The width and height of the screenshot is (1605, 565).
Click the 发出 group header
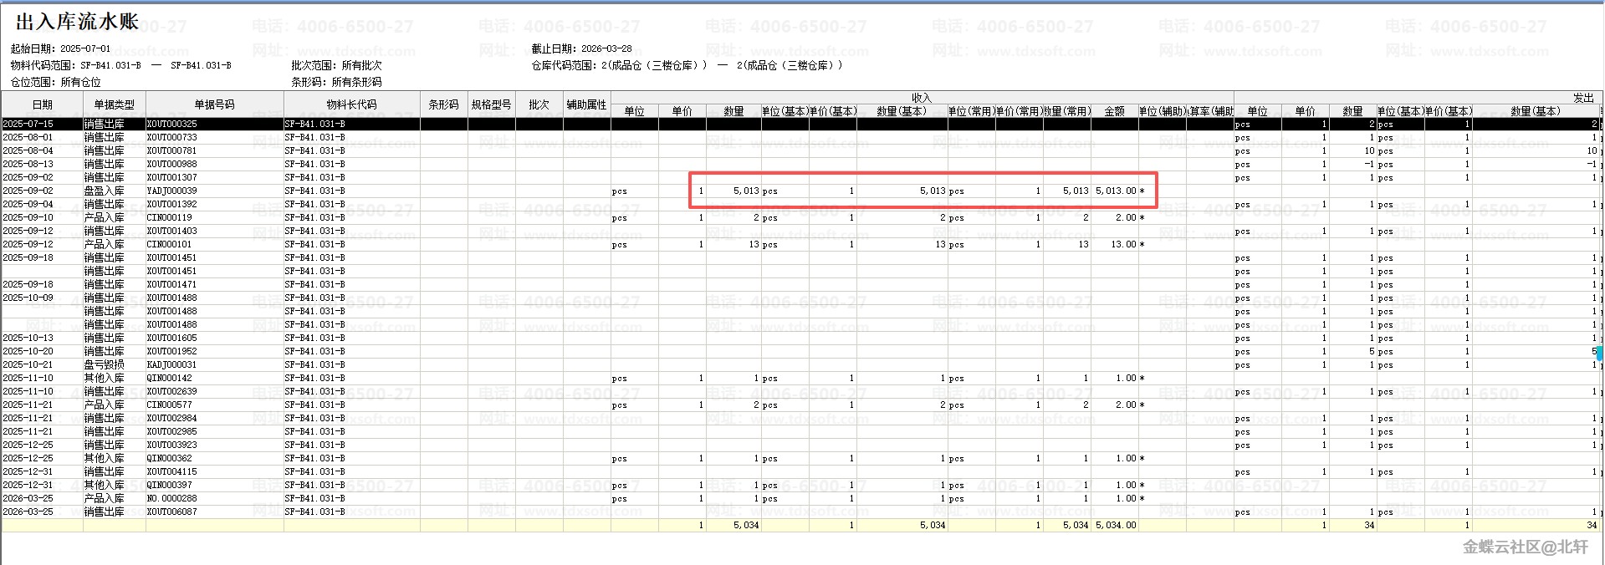click(x=1583, y=98)
